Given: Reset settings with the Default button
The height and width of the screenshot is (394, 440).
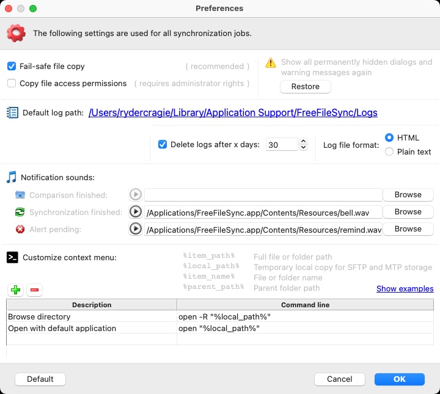Looking at the screenshot, I should click(40, 379).
